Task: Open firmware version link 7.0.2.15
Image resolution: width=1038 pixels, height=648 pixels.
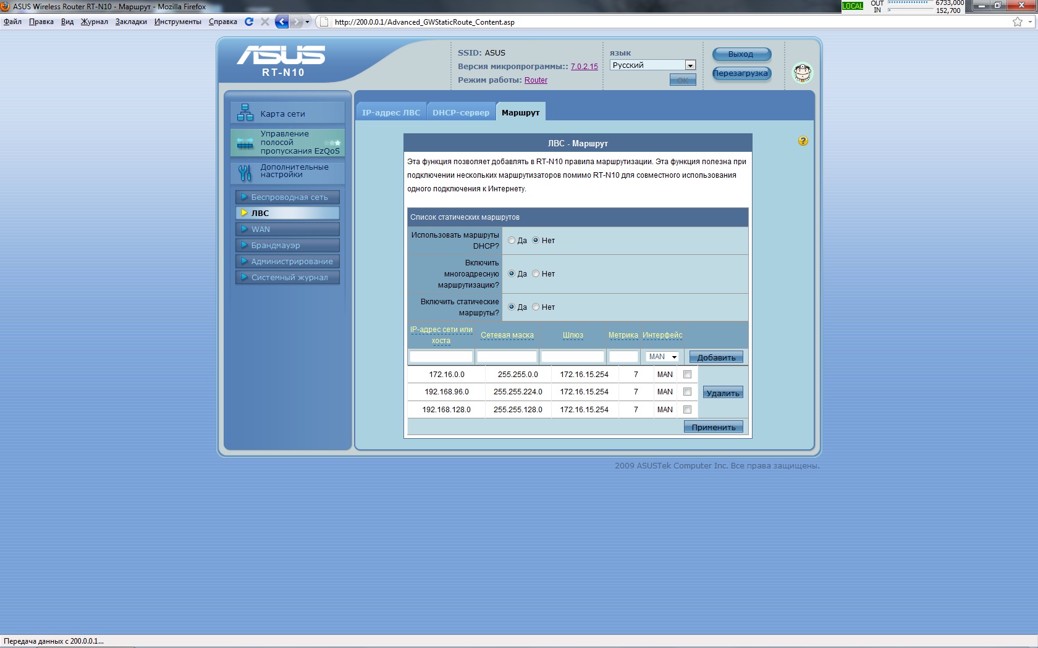Action: pyautogui.click(x=584, y=67)
